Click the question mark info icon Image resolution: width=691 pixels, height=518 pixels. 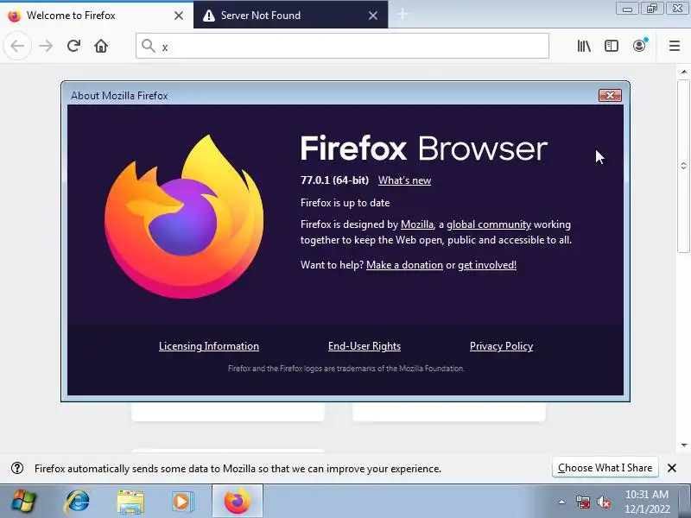click(x=17, y=468)
